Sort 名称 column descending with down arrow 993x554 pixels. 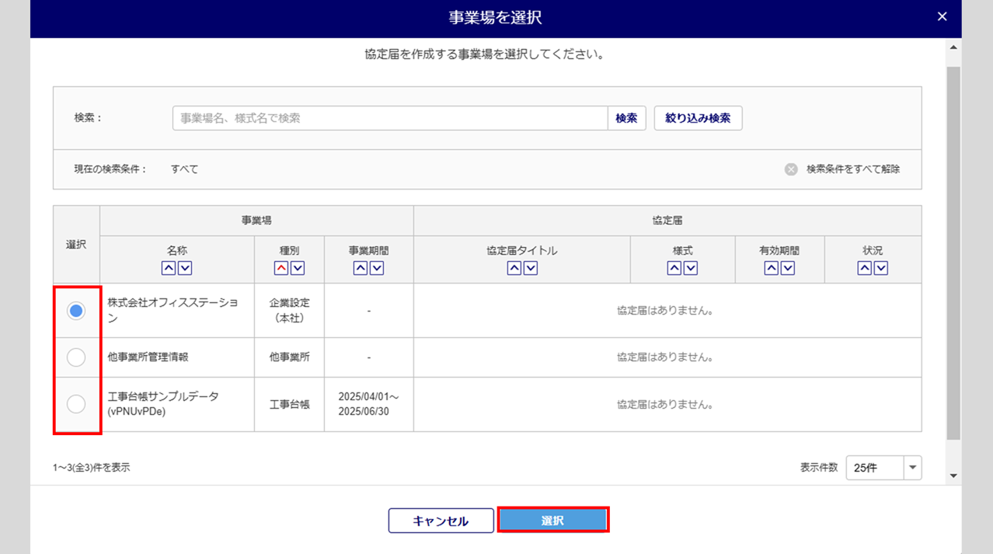point(185,268)
